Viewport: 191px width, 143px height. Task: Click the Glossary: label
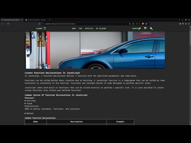[30, 98]
